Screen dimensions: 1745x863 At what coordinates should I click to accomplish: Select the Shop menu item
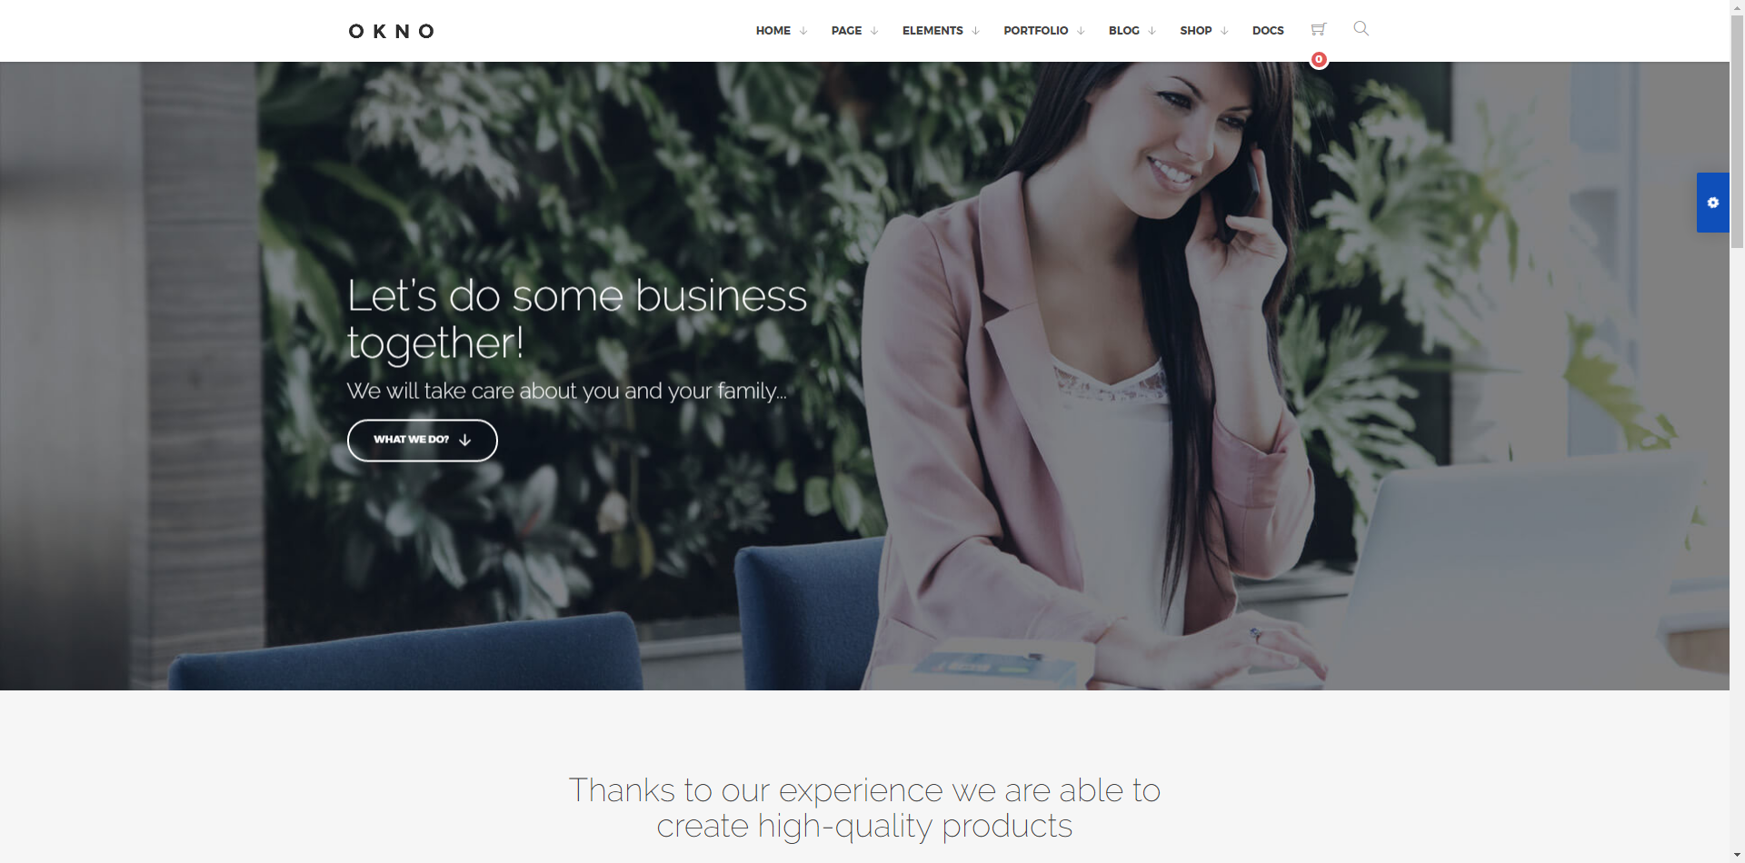pyautogui.click(x=1196, y=31)
